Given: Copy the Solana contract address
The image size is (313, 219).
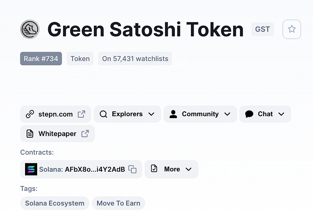Looking at the screenshot, I should pos(133,169).
